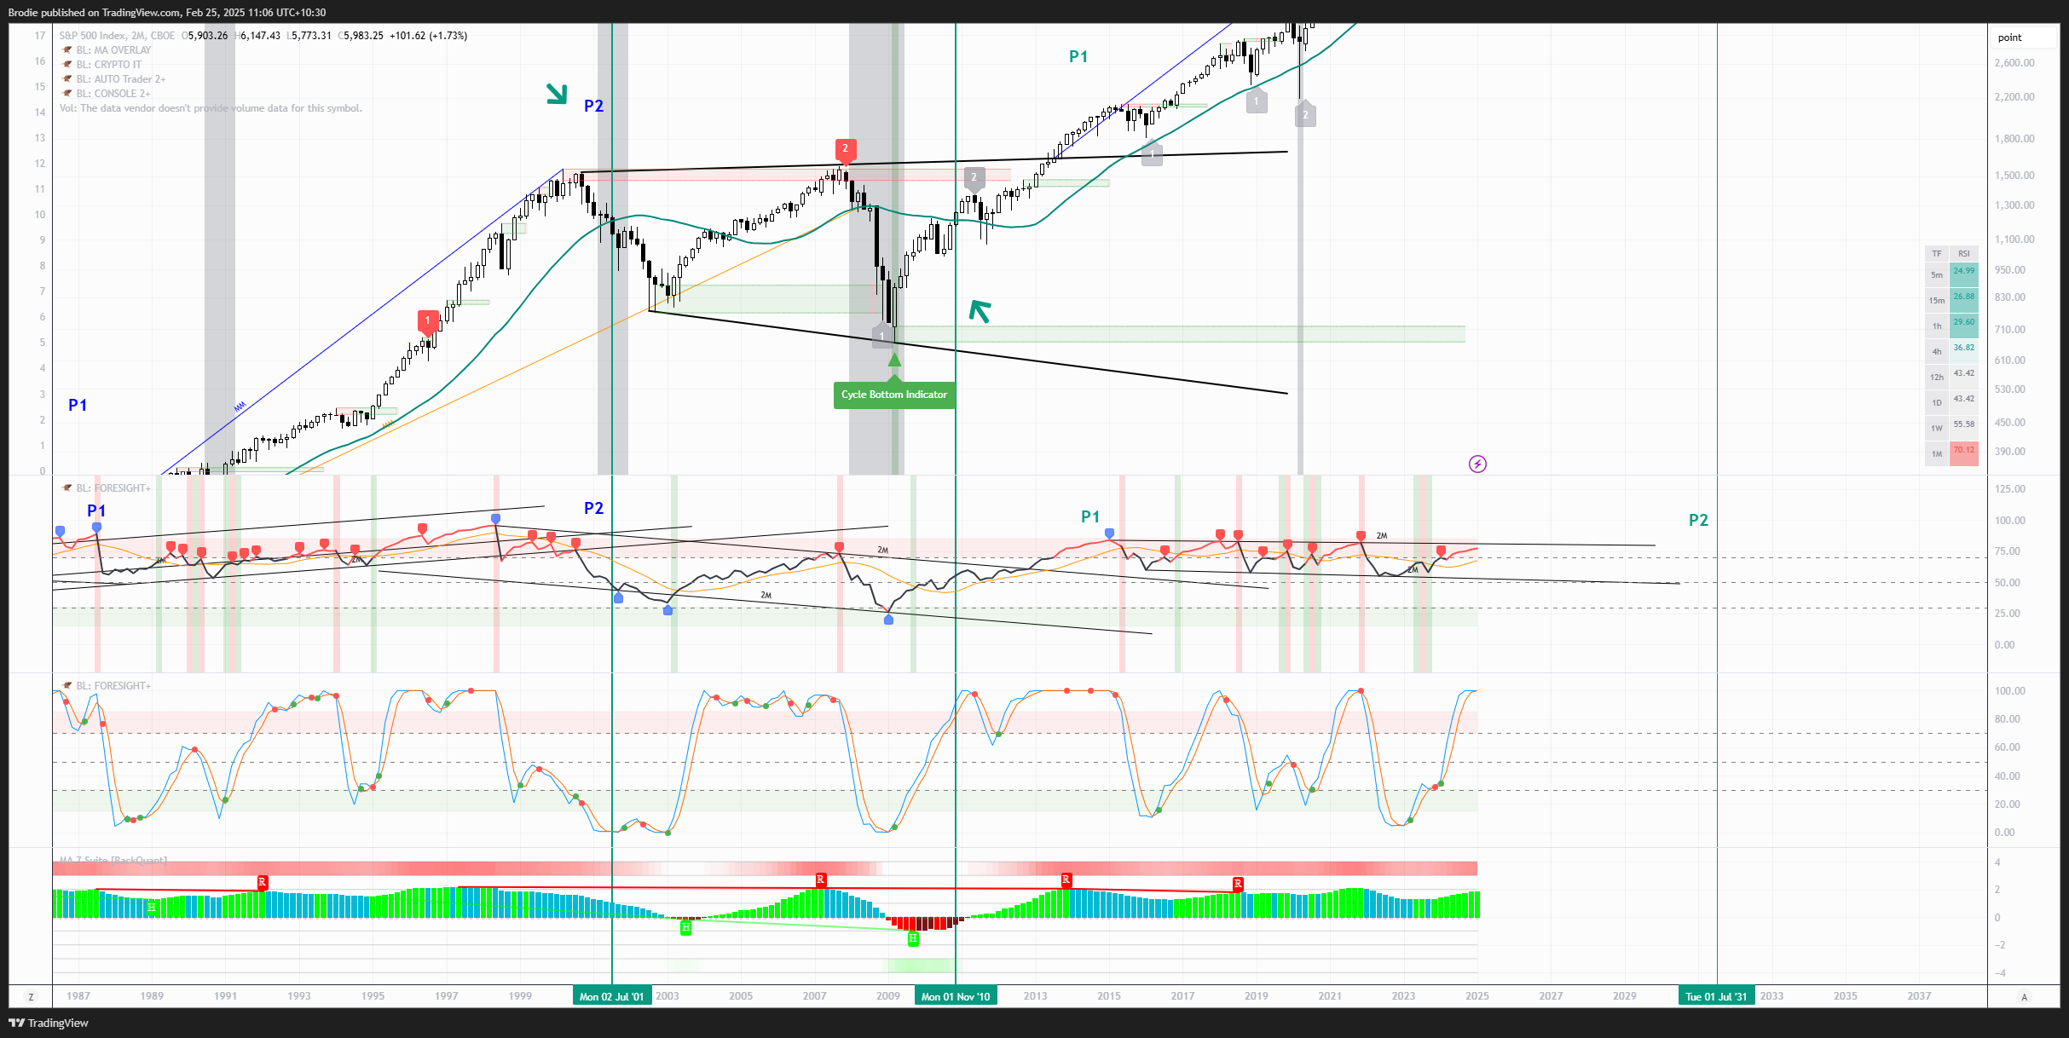Click the 2025 year label on the time axis

coord(1477,996)
